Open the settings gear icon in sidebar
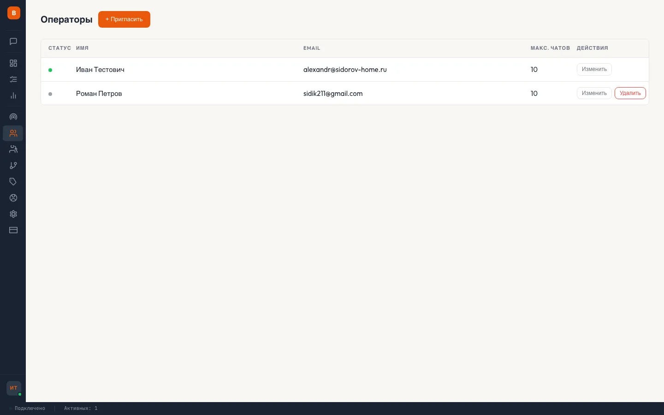This screenshot has height=415, width=664. 13,214
